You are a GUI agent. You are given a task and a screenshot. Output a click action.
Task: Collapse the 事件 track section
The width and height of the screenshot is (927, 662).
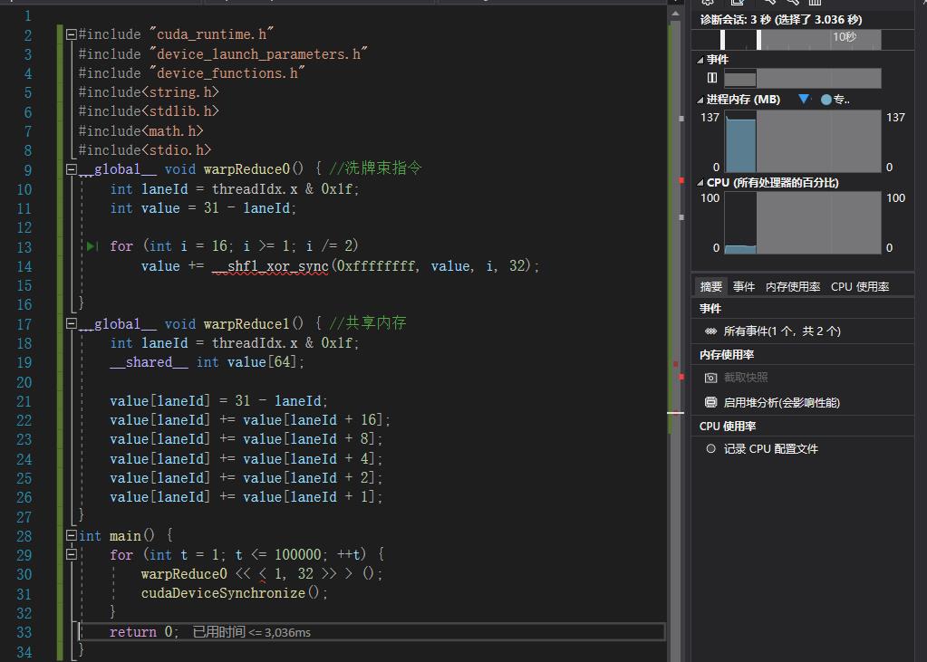[x=700, y=60]
